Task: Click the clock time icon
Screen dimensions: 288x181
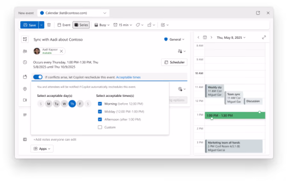Action: 25,62
